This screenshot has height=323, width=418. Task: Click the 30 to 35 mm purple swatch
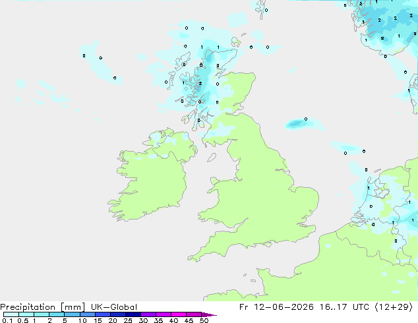click(x=148, y=314)
